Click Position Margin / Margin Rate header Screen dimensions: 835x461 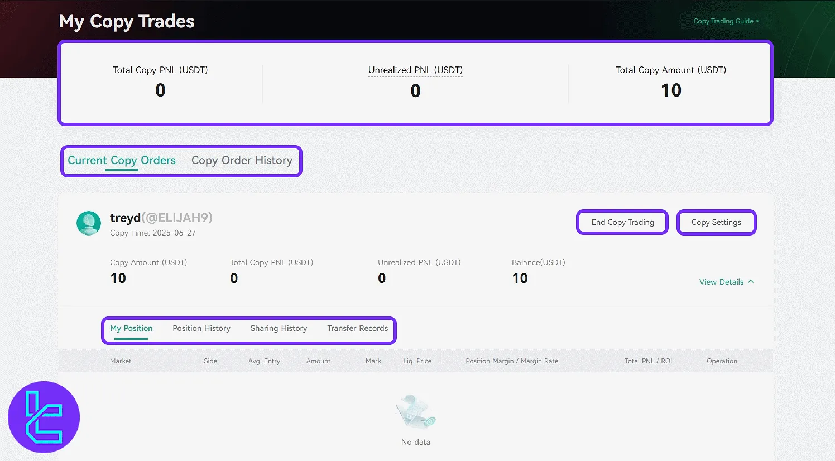coord(512,361)
